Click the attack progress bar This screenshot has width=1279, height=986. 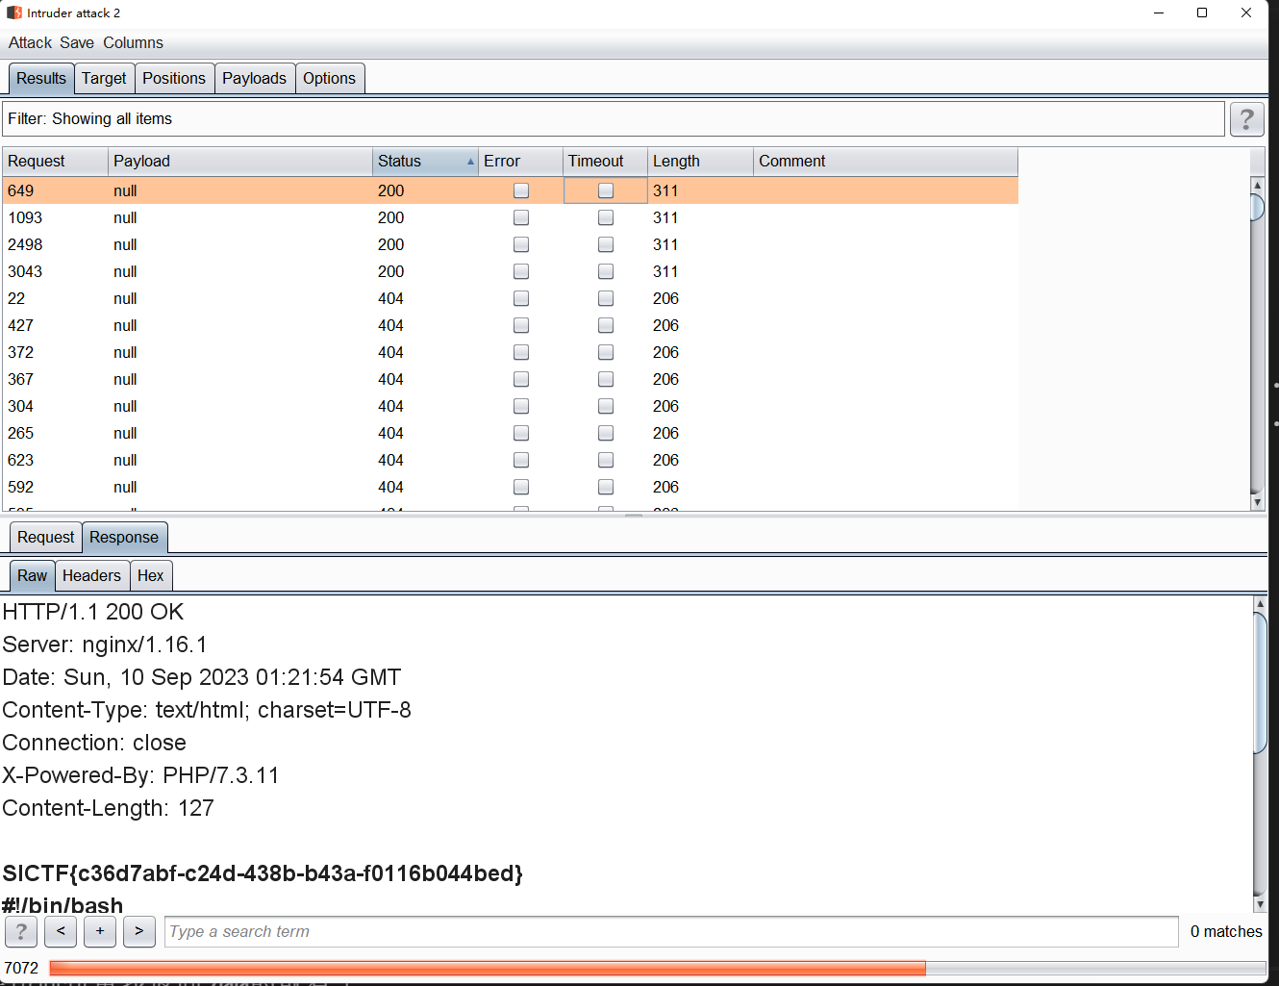point(657,968)
